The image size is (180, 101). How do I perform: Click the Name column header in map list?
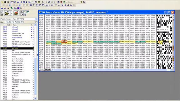click(15, 25)
